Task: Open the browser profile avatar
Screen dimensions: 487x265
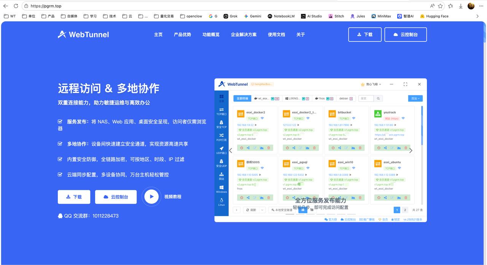Action: [x=471, y=6]
